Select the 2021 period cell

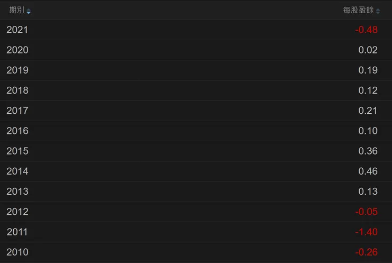pyautogui.click(x=17, y=30)
